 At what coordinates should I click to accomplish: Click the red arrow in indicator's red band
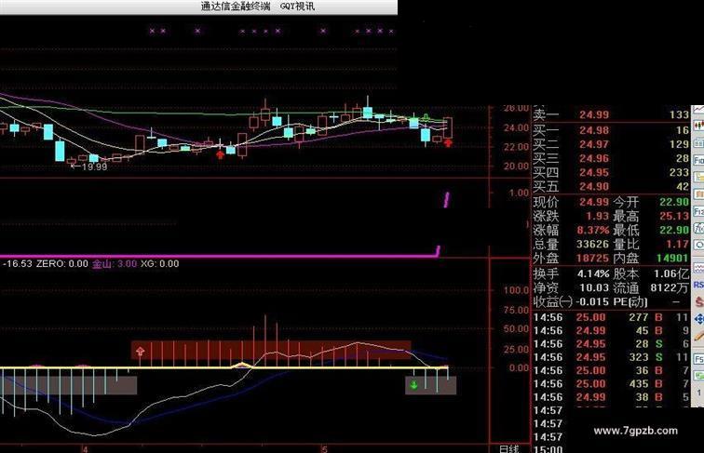click(x=140, y=352)
